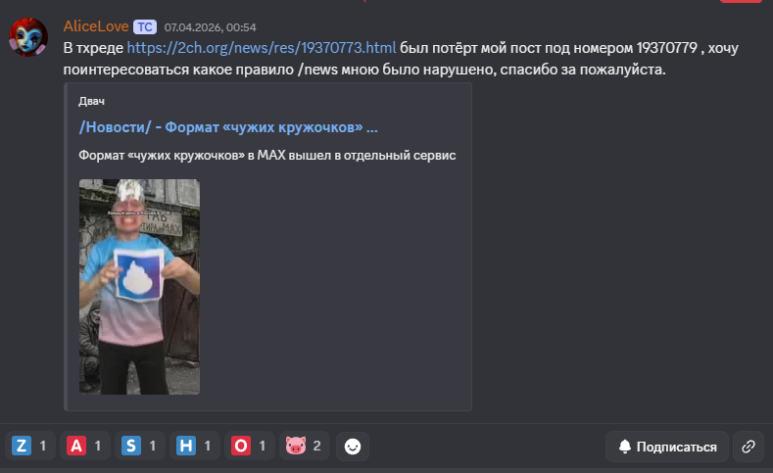Add the pig face reaction
This screenshot has width=773, height=473.
(x=304, y=447)
